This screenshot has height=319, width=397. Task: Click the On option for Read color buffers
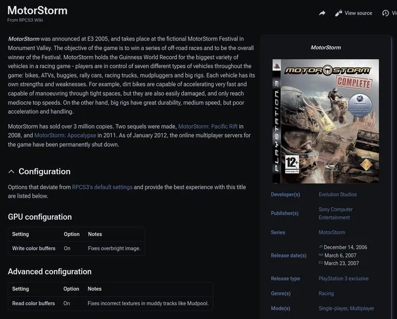point(66,303)
